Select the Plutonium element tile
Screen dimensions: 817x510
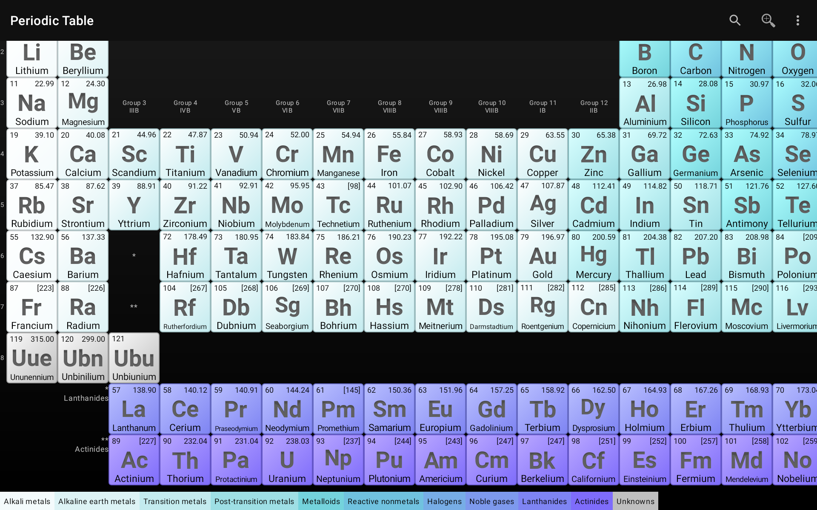click(x=389, y=460)
